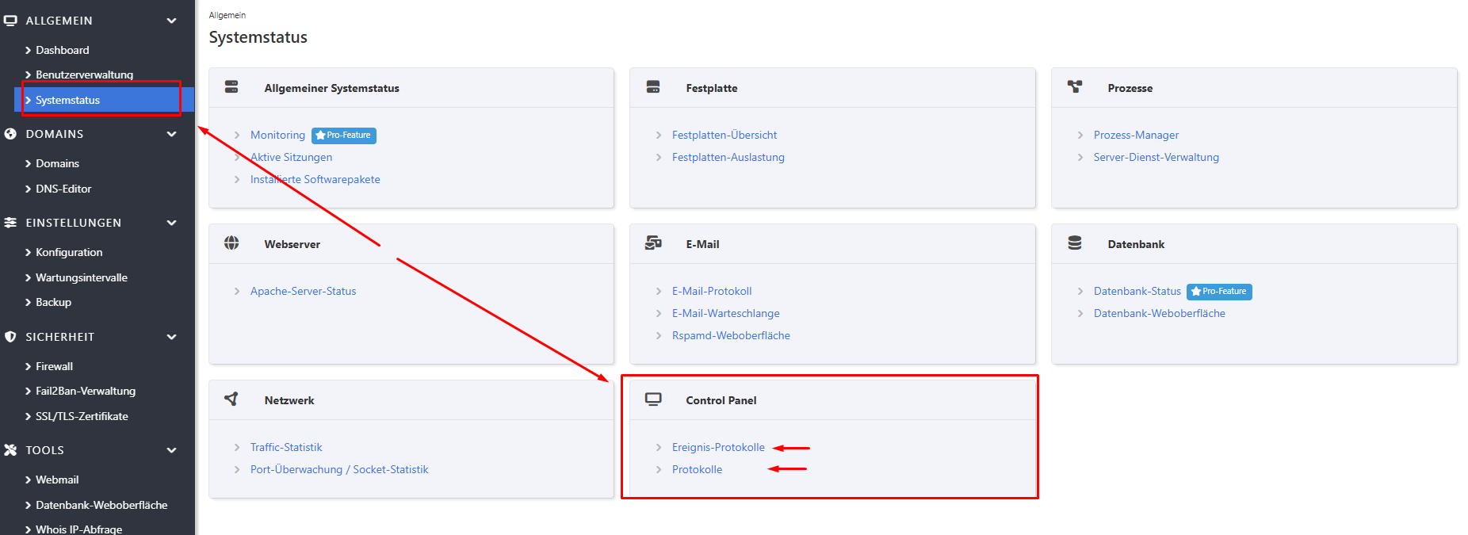
Task: Collapse the SICHERHEIT sidebar section
Action: pyautogui.click(x=171, y=337)
